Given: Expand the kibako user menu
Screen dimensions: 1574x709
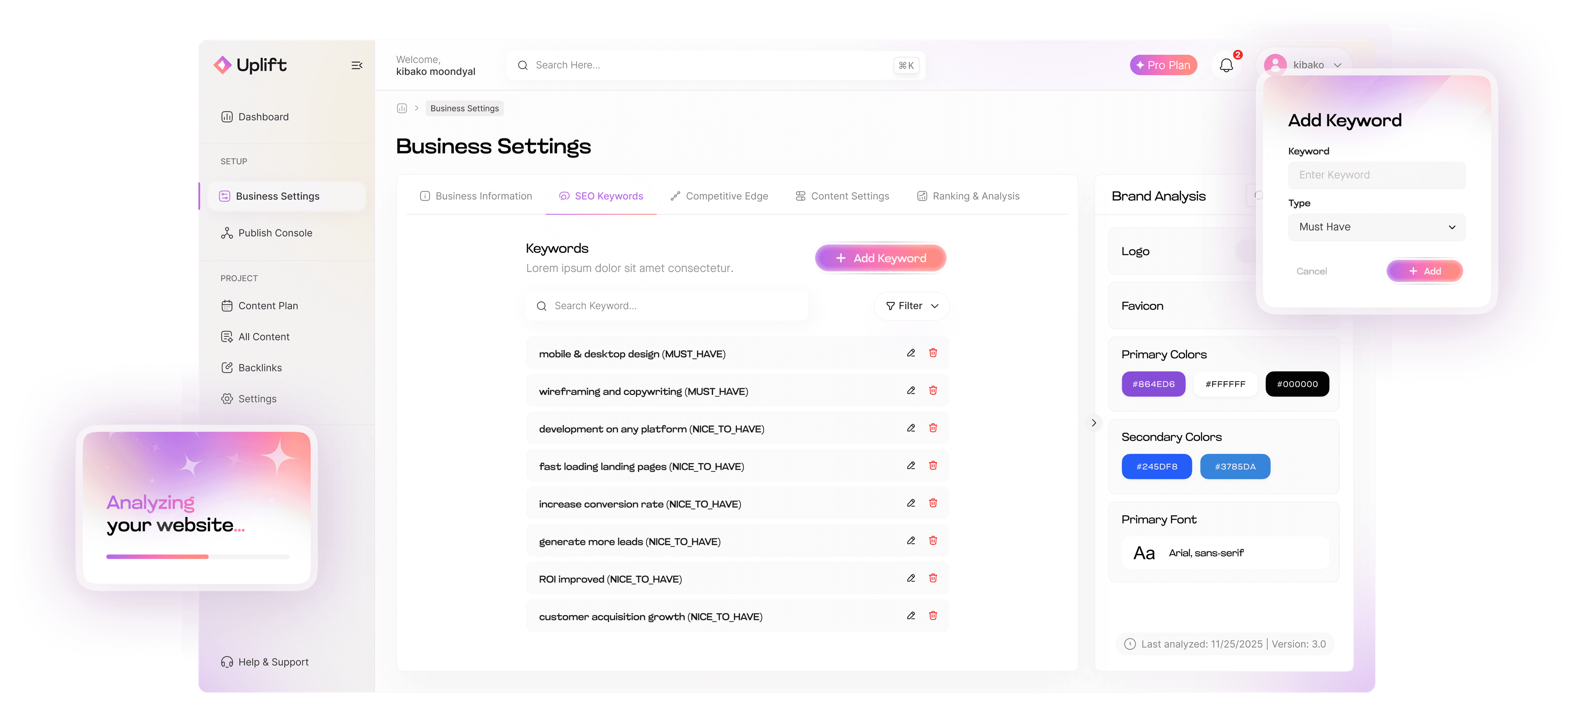Looking at the screenshot, I should (x=1307, y=65).
